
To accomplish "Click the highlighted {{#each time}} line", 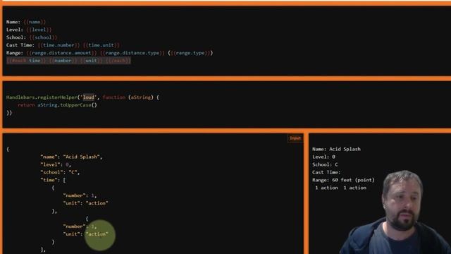I will point(68,61).
